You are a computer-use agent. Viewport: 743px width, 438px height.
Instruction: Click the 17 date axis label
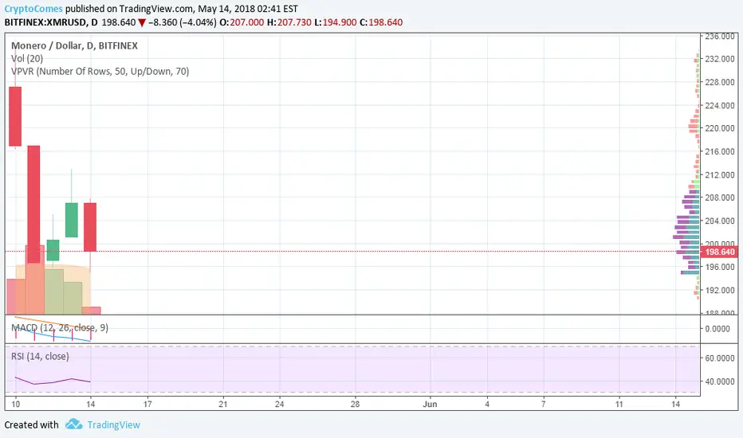(147, 404)
